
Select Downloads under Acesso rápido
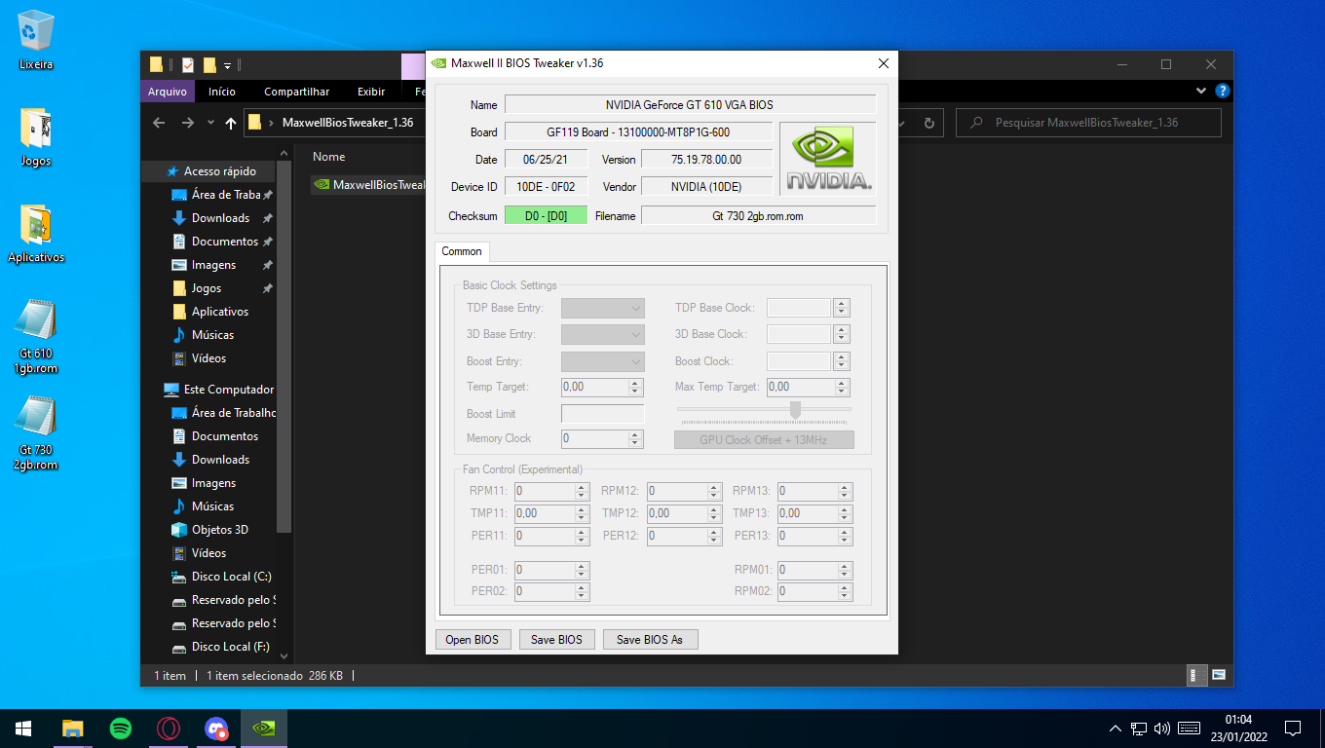click(x=220, y=218)
